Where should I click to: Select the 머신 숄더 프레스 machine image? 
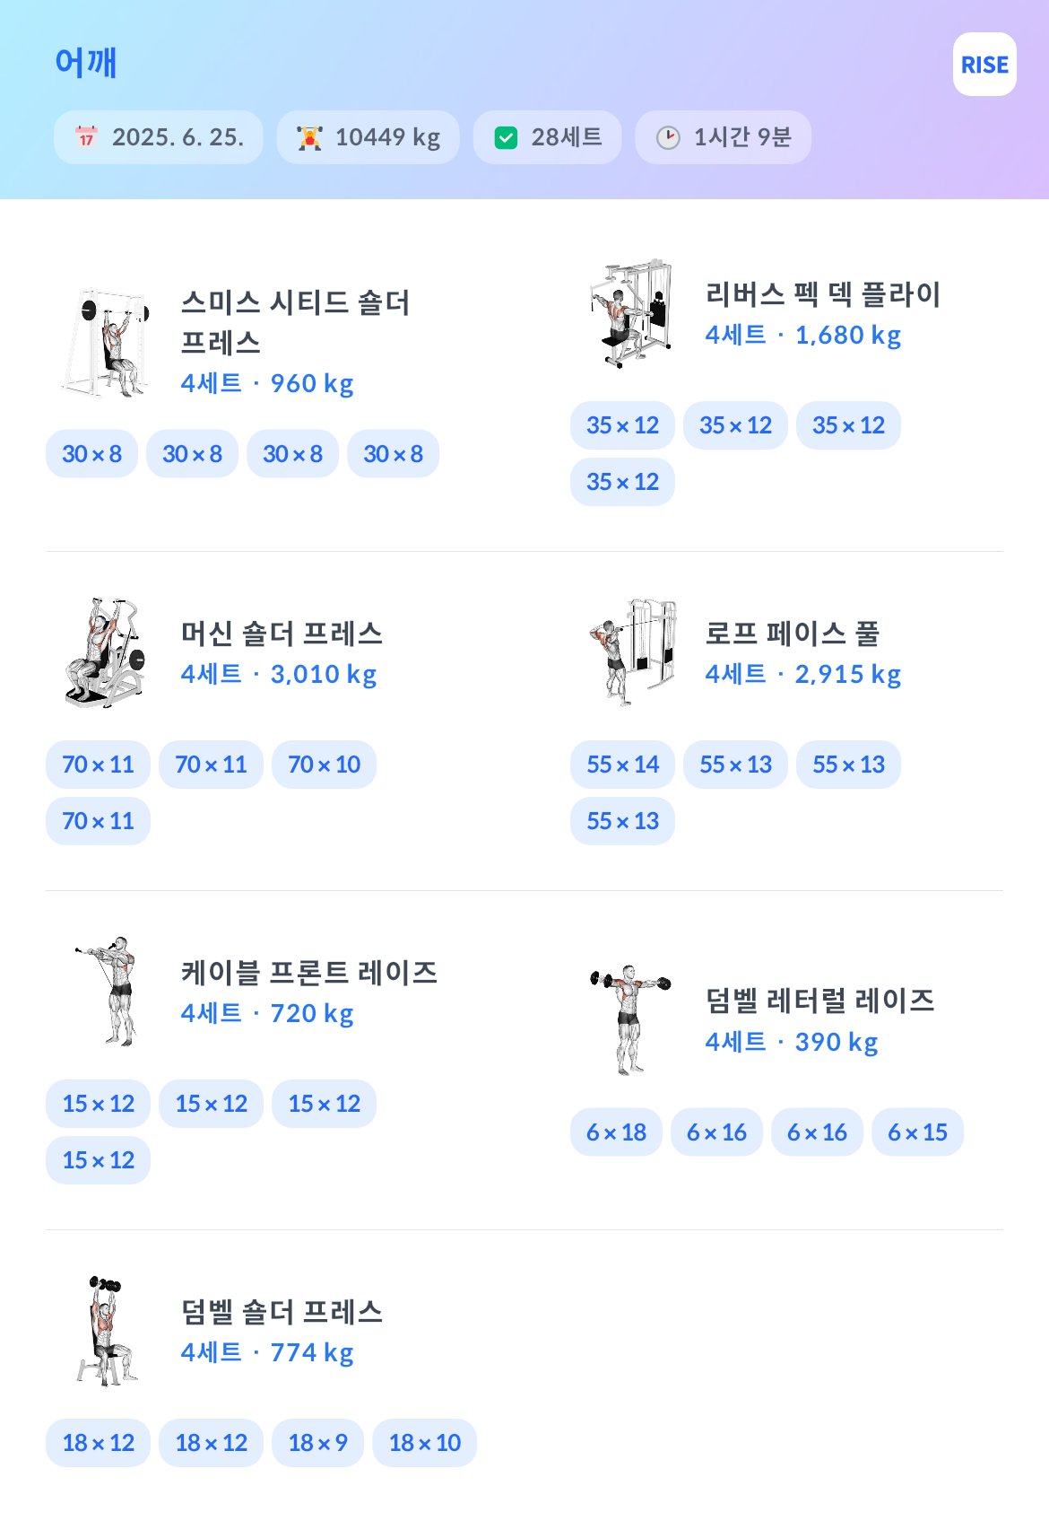pos(105,653)
